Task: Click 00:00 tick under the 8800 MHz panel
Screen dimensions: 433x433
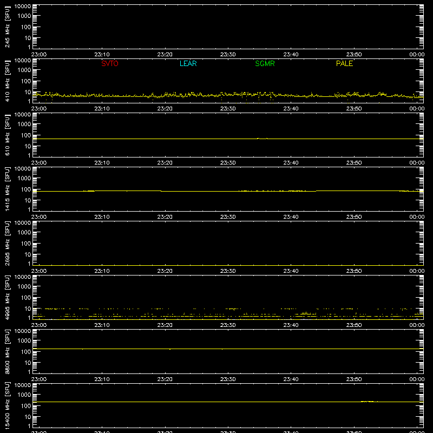Action: coord(417,379)
